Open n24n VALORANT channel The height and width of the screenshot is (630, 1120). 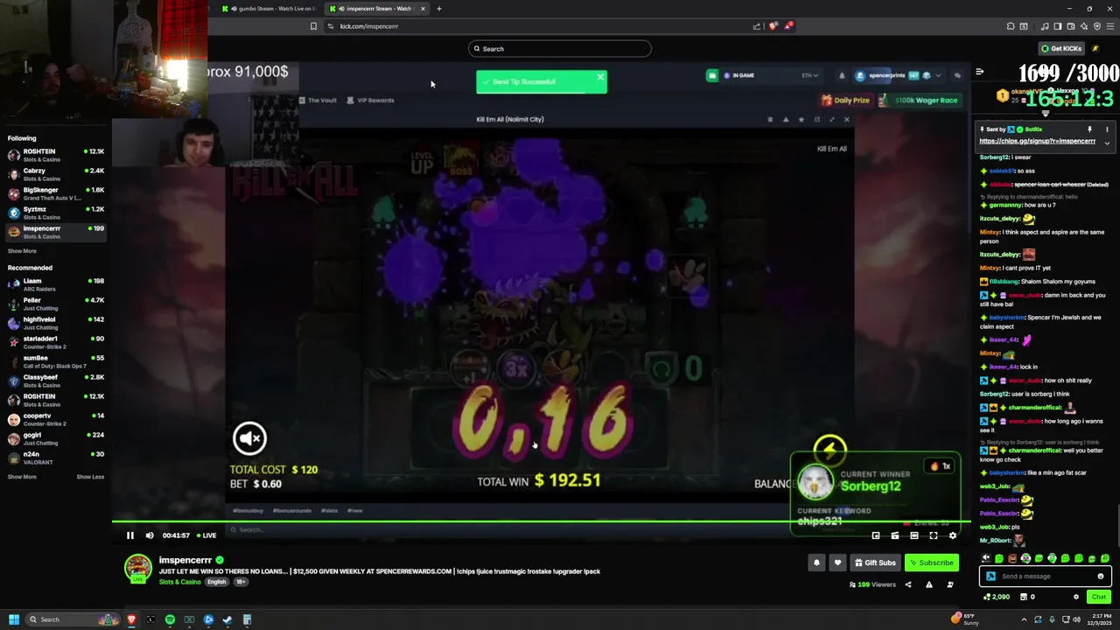56,458
